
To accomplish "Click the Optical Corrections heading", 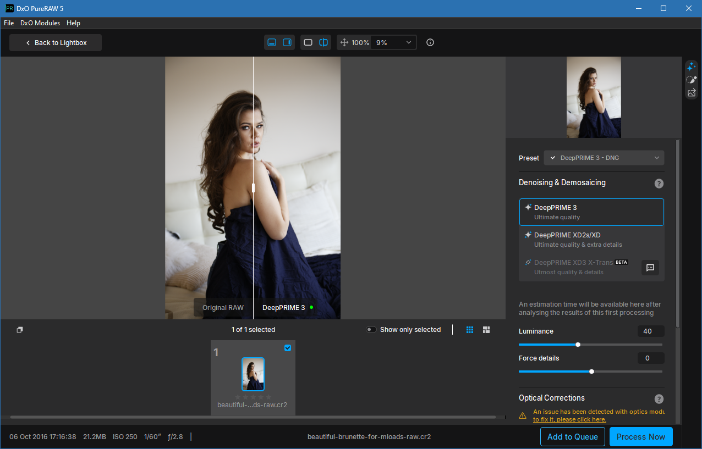I will 552,398.
